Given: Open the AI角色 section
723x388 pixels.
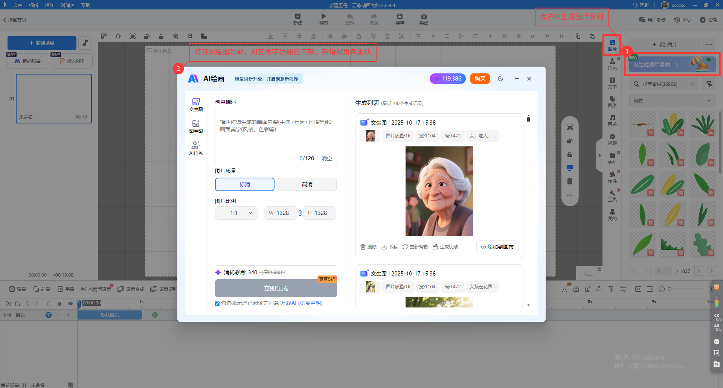Looking at the screenshot, I should pyautogui.click(x=196, y=148).
